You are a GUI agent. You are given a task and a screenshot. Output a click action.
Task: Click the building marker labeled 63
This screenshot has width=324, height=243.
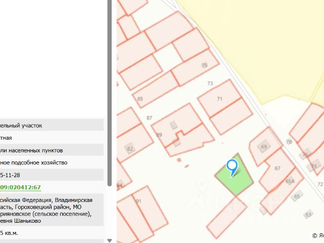(308, 215)
